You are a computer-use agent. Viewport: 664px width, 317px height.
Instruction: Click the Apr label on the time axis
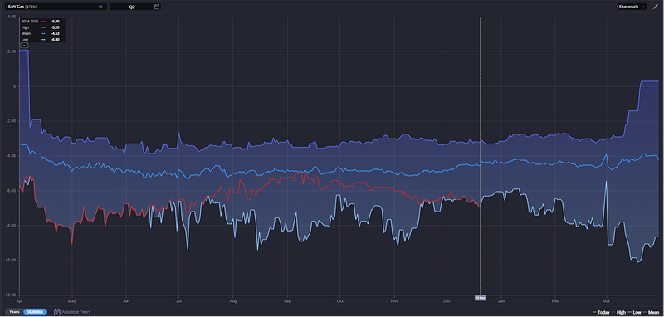click(x=19, y=301)
